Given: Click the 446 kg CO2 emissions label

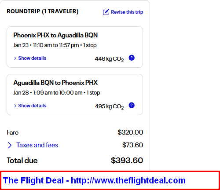Looking at the screenshot, I should tap(109, 59).
